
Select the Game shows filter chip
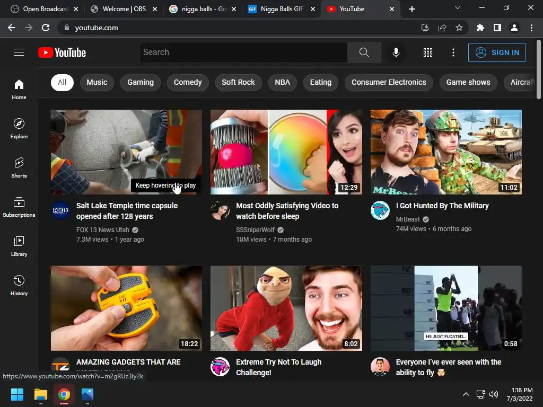tap(468, 82)
